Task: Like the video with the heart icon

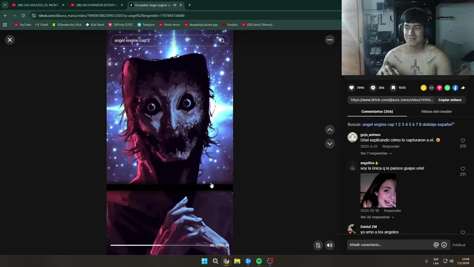Action: [351, 88]
